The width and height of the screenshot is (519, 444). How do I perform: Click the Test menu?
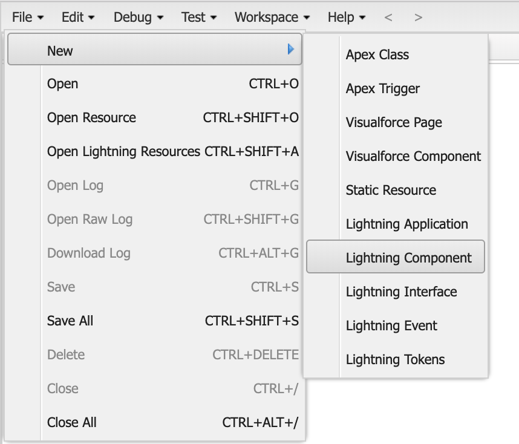click(x=199, y=18)
